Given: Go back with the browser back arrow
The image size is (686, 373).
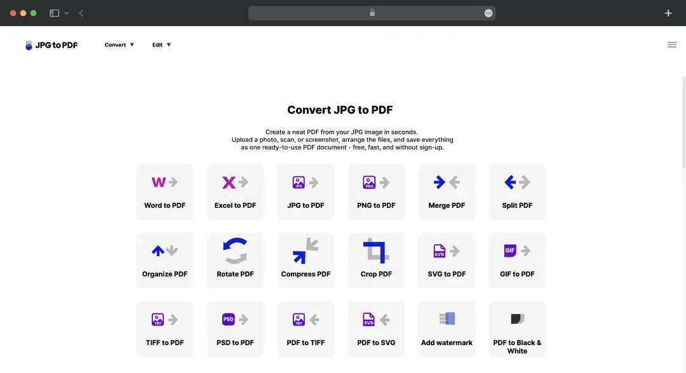Looking at the screenshot, I should tap(81, 13).
